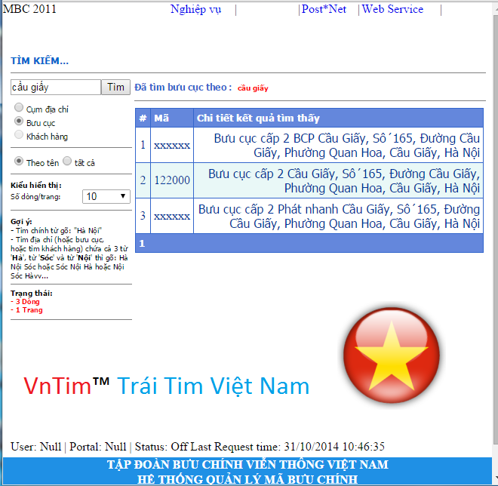Image resolution: width=498 pixels, height=486 pixels.
Task: Select the Cụm địa chỉ radio option
Action: 19,107
